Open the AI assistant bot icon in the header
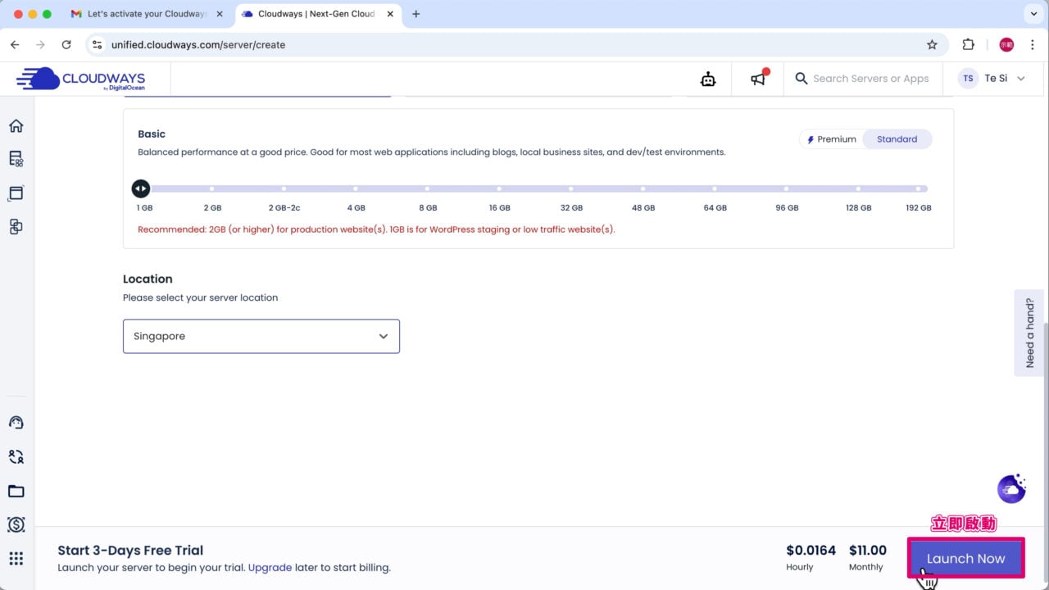The image size is (1049, 590). tap(708, 79)
